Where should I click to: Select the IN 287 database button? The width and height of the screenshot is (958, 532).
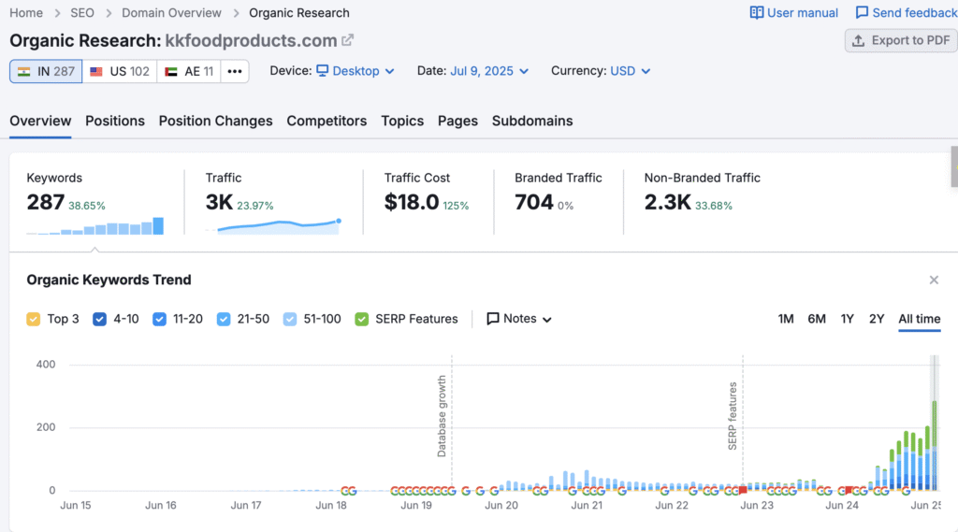tap(46, 71)
